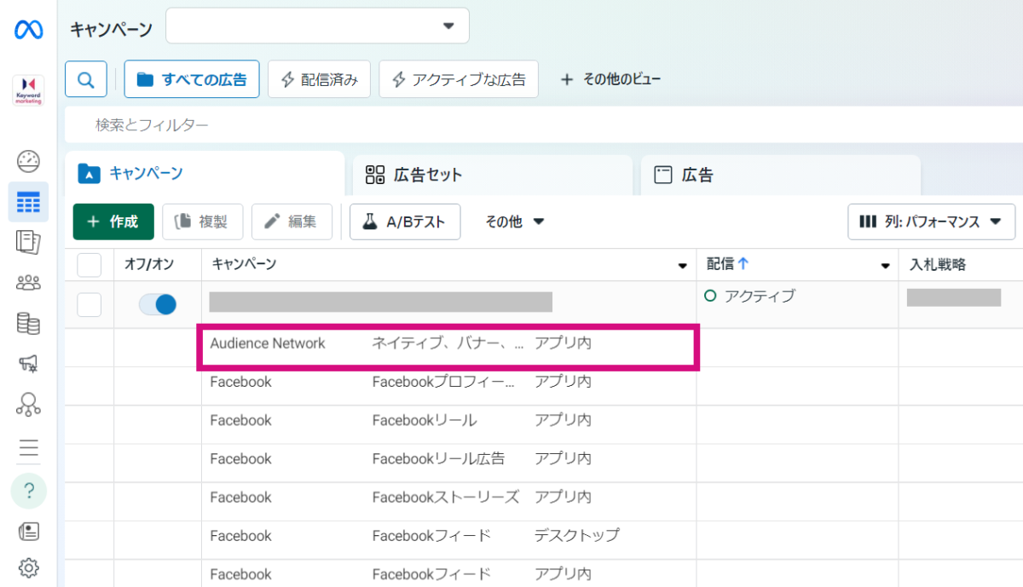This screenshot has width=1023, height=587.
Task: Click the オフ/オン column header
Action: tap(149, 265)
